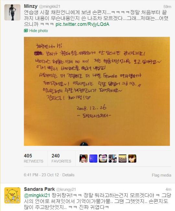Collapse the image via Hide photo
Viewport: 175px width, 211px height.
[x=39, y=31]
